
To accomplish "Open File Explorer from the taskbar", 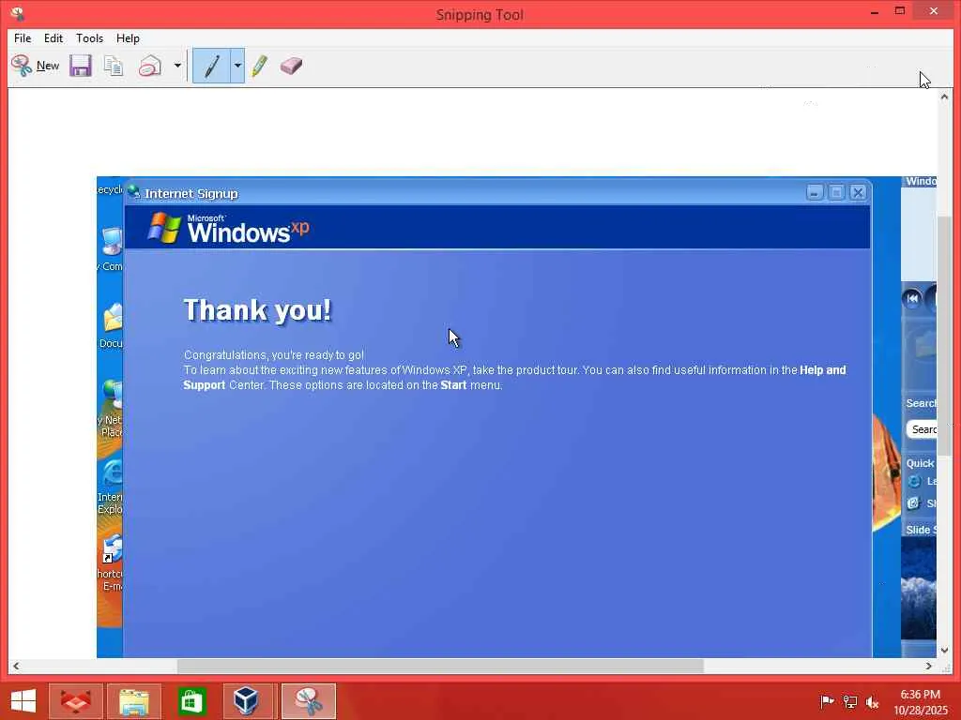I will click(134, 701).
